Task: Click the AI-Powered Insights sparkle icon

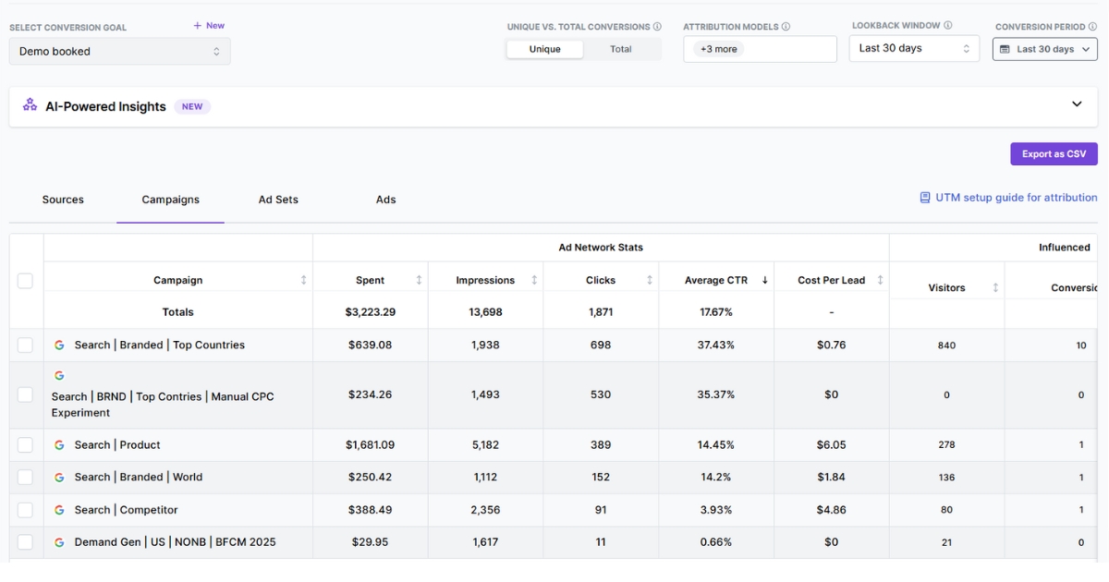Action: (30, 105)
